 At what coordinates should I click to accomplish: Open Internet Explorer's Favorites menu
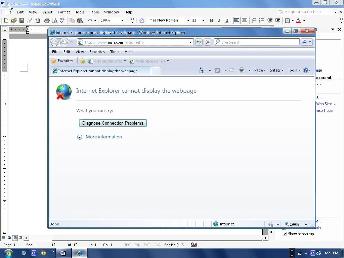97,52
